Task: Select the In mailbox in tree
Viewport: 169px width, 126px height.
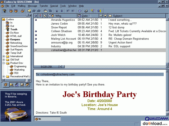Action: click(11, 23)
